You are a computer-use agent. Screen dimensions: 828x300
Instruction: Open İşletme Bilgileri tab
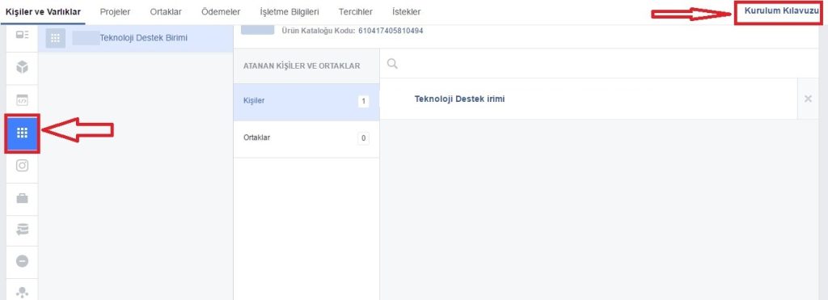289,11
